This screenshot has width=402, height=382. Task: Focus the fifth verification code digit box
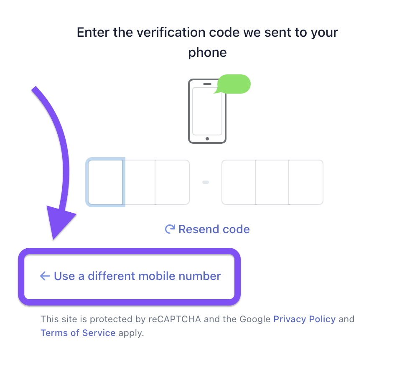tap(272, 182)
